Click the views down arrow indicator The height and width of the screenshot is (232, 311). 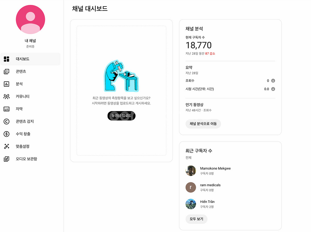[x=273, y=81]
